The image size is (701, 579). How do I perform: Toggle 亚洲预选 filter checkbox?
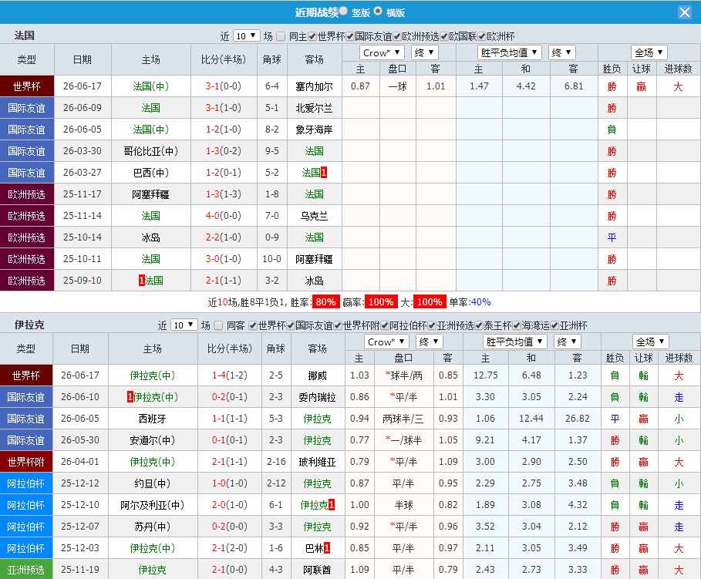[431, 325]
